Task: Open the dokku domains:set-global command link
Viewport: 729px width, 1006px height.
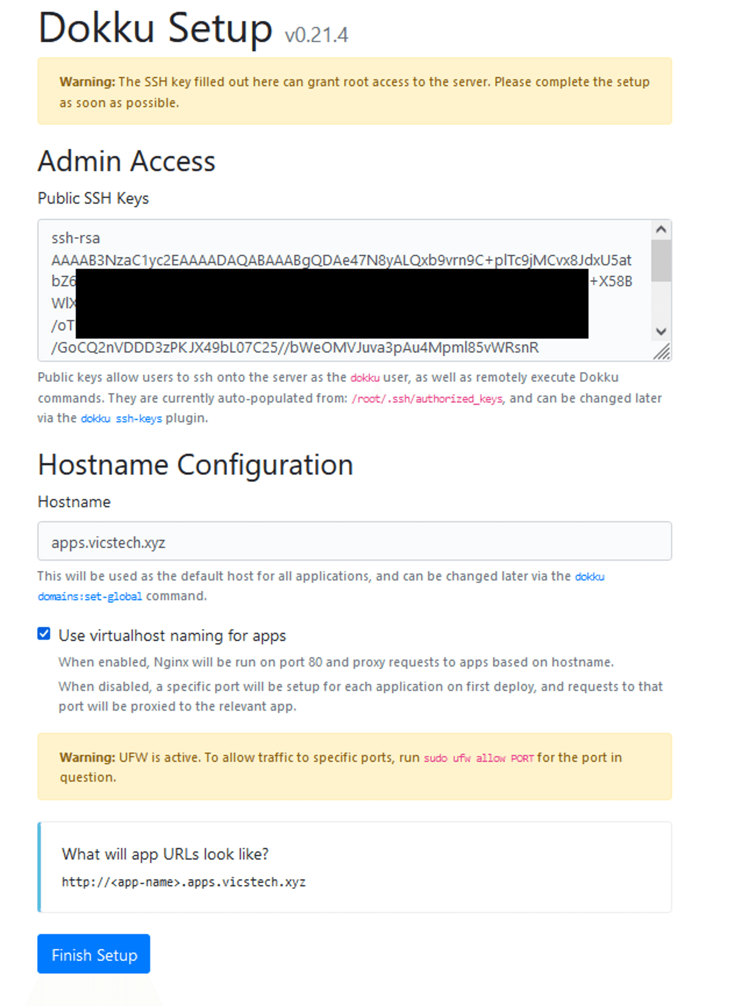Action: coord(90,596)
